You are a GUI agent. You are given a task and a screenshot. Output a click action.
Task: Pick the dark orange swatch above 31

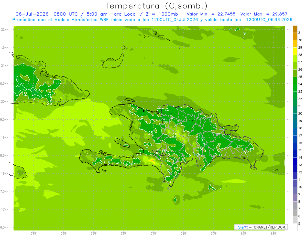[295, 29]
